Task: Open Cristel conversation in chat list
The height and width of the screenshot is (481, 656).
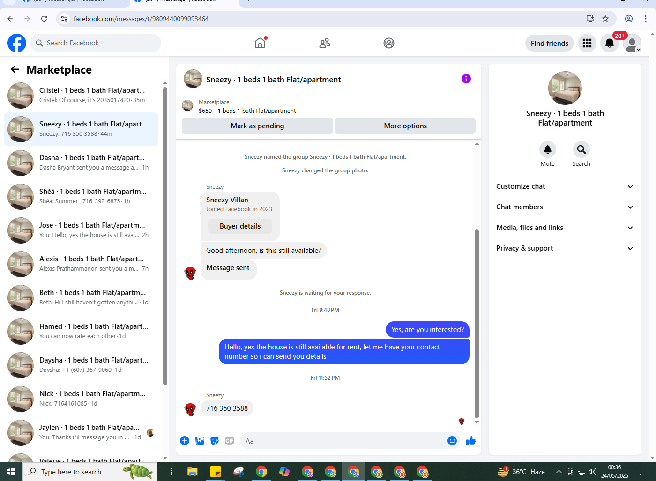Action: [81, 96]
